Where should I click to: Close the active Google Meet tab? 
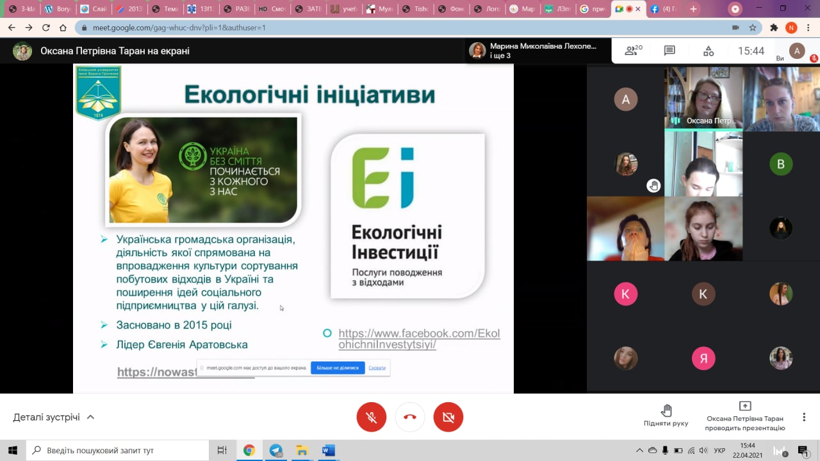638,9
